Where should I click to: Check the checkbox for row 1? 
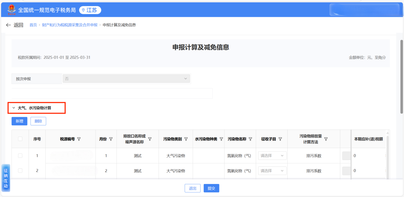[20, 156]
